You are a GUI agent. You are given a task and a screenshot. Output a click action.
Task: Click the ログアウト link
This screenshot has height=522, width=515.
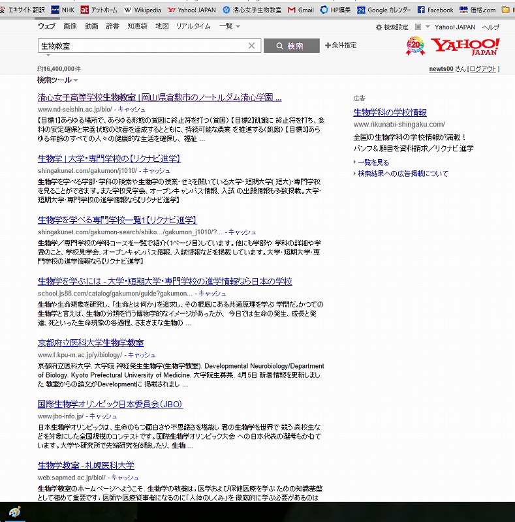[483, 69]
